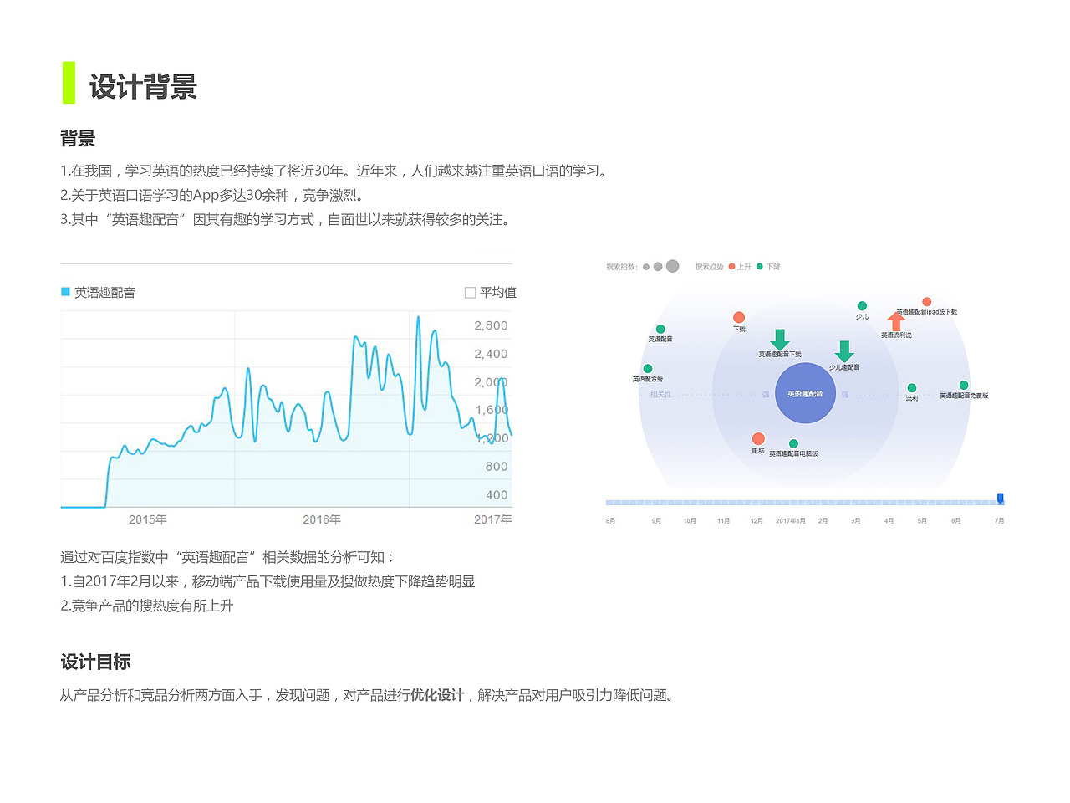Click the 相关性 axis label
Image resolution: width=1070 pixels, height=803 pixels.
pos(660,394)
